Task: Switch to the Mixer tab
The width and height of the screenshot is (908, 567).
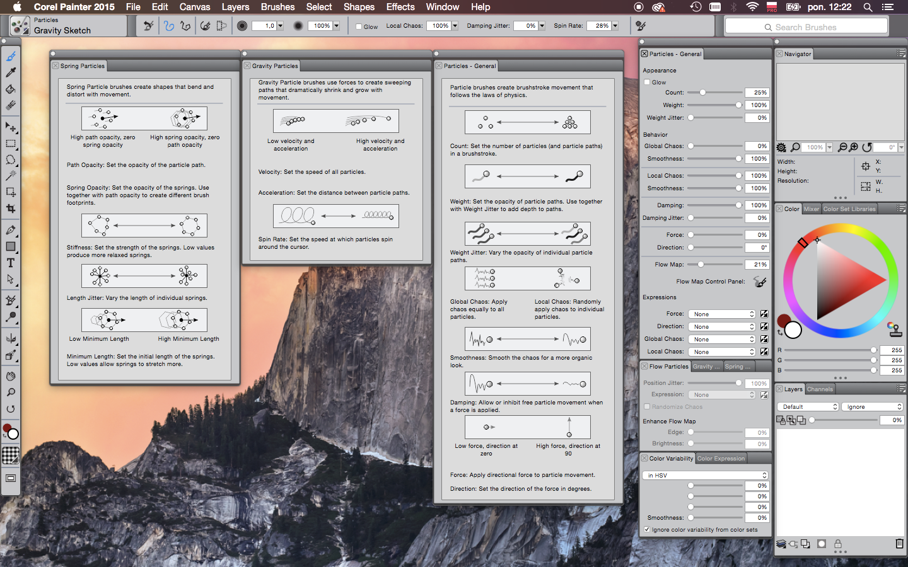Action: [812, 209]
